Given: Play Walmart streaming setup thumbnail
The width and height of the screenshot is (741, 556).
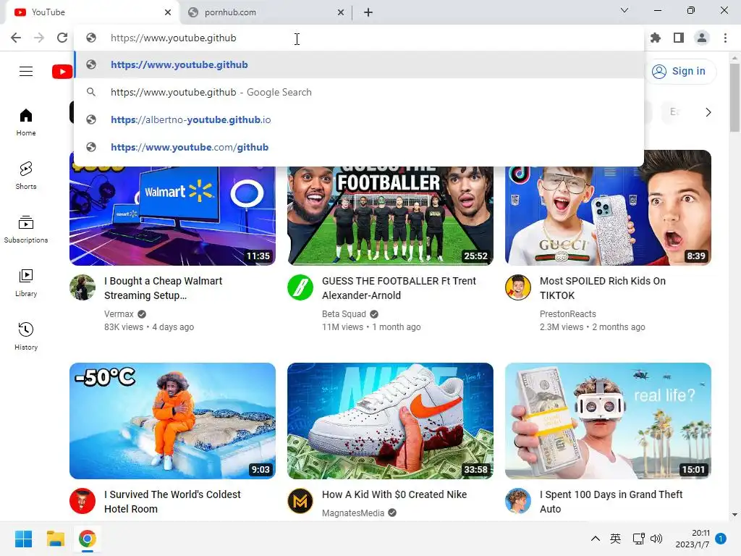Looking at the screenshot, I should point(172,215).
